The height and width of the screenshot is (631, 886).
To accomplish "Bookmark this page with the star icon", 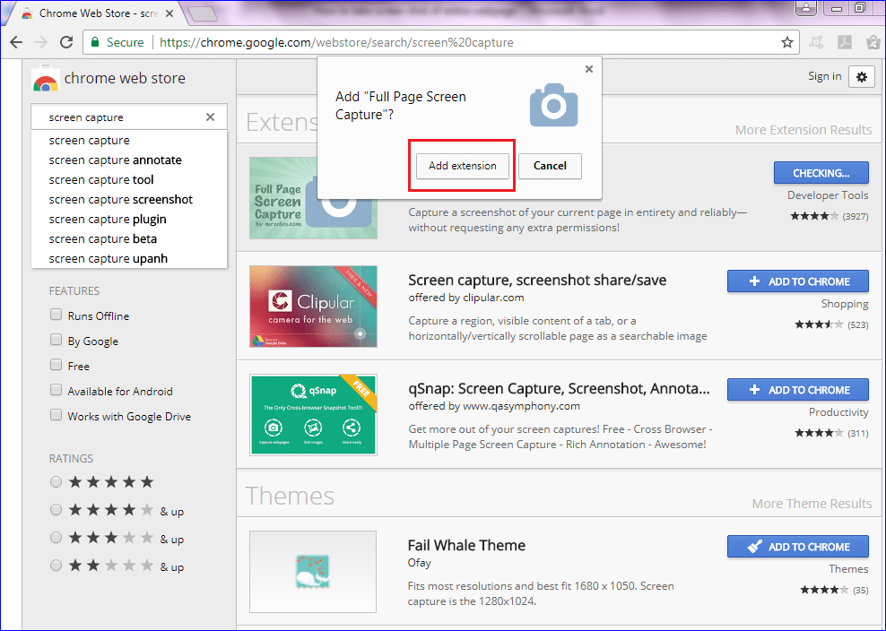I will pos(787,42).
